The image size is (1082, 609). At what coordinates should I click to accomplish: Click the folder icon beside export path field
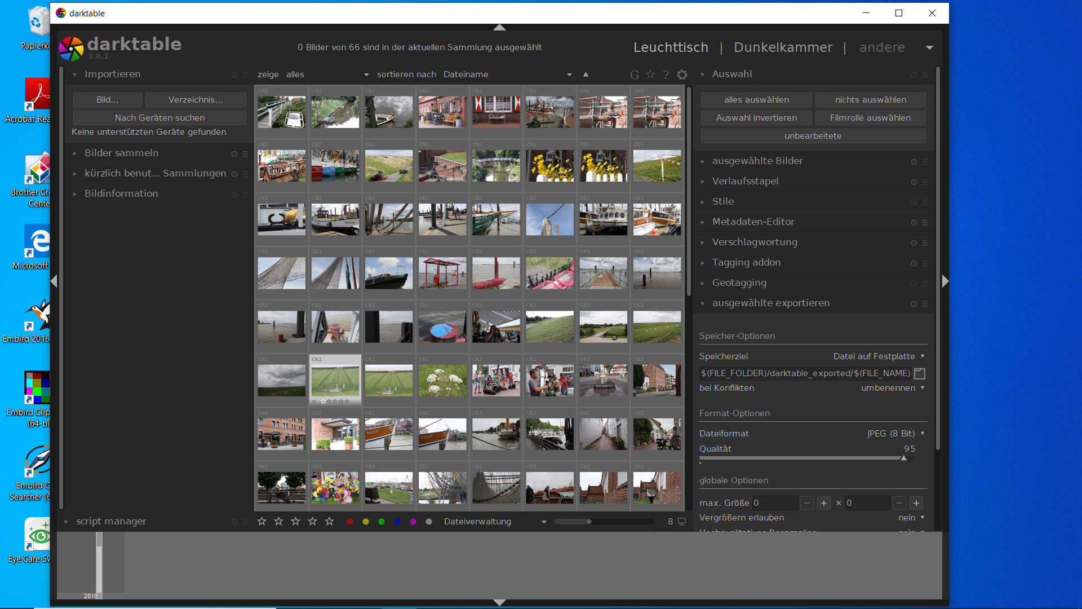(x=920, y=373)
